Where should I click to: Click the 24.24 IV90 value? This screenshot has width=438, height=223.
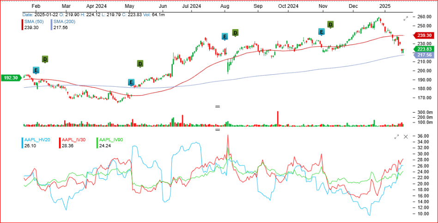click(x=104, y=145)
